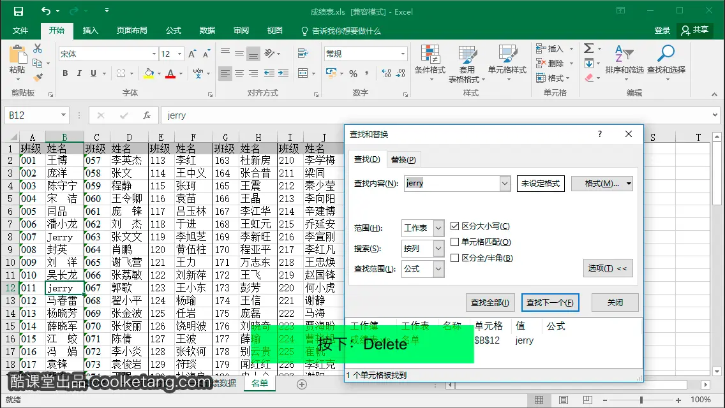Apply the red font color A
The width and height of the screenshot is (725, 408).
click(x=170, y=73)
